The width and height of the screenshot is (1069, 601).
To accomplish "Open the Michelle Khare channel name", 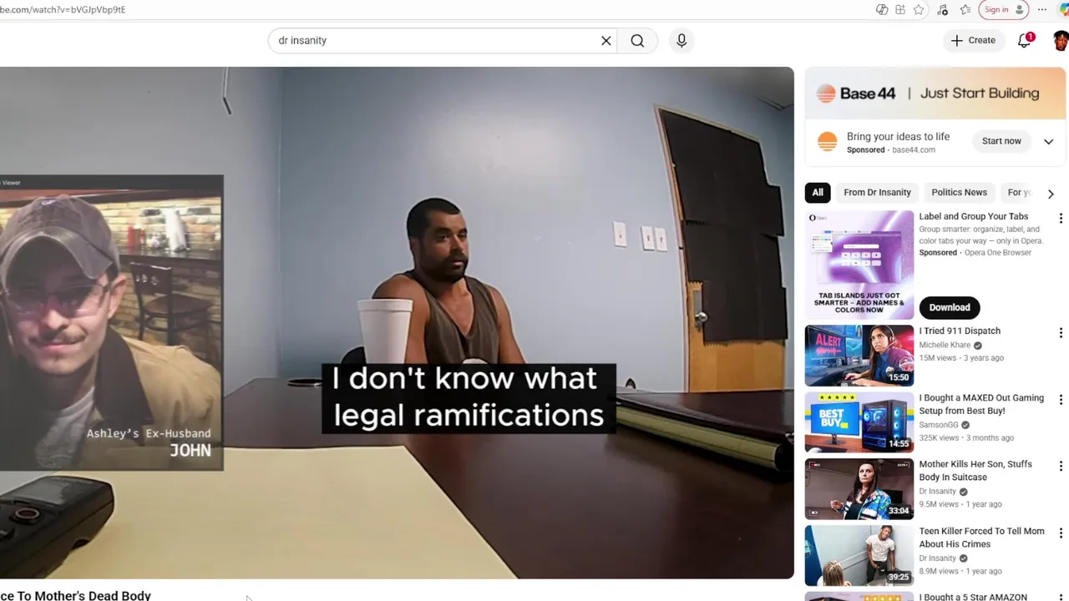I will [945, 346].
